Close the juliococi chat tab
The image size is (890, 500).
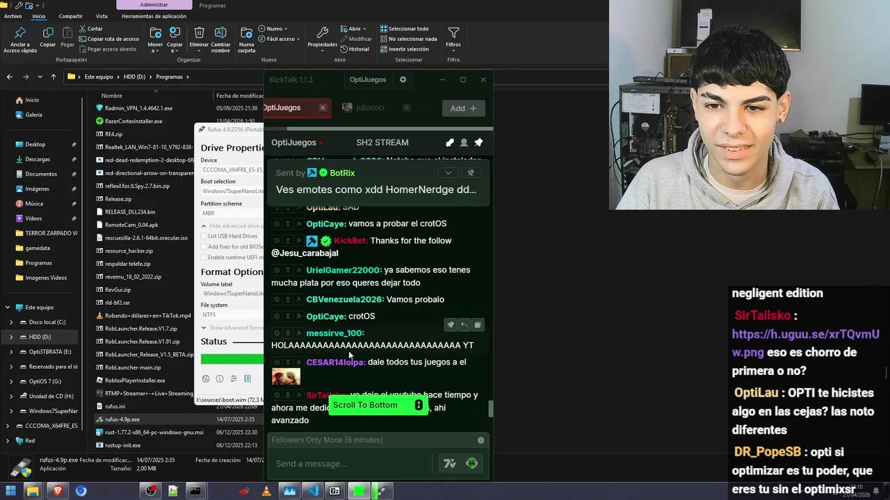[406, 108]
